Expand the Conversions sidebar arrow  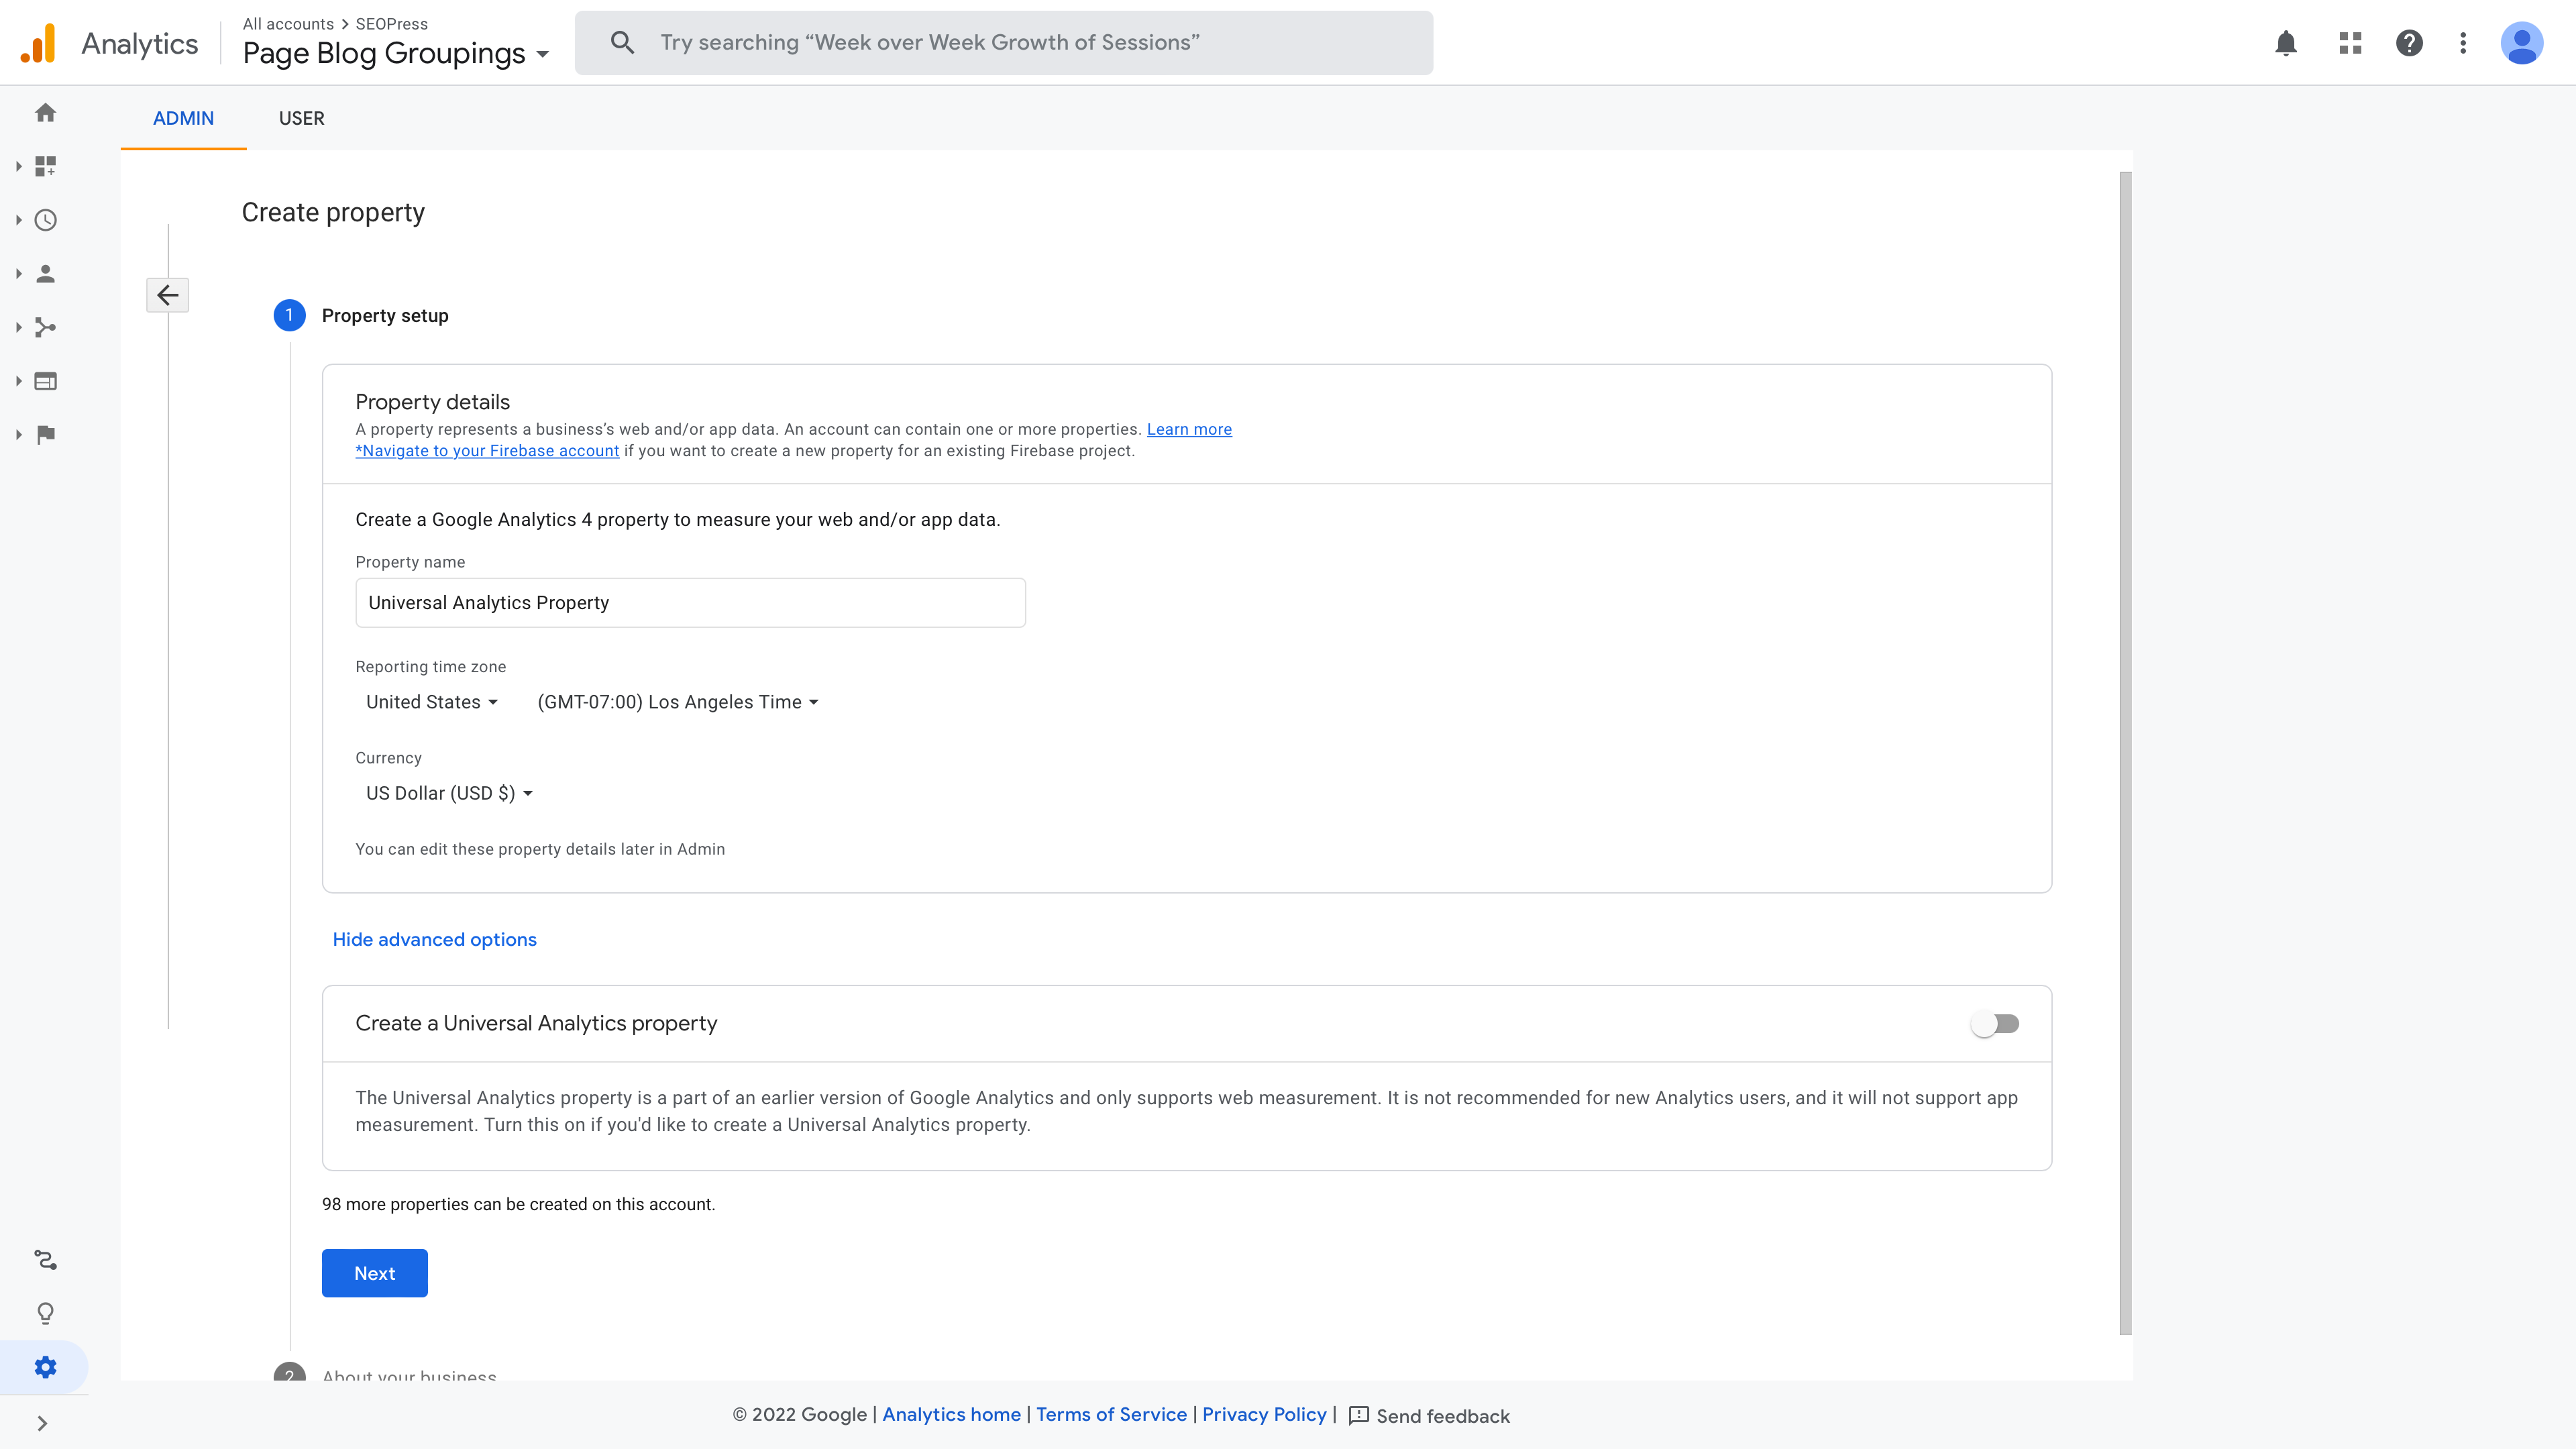tap(18, 435)
